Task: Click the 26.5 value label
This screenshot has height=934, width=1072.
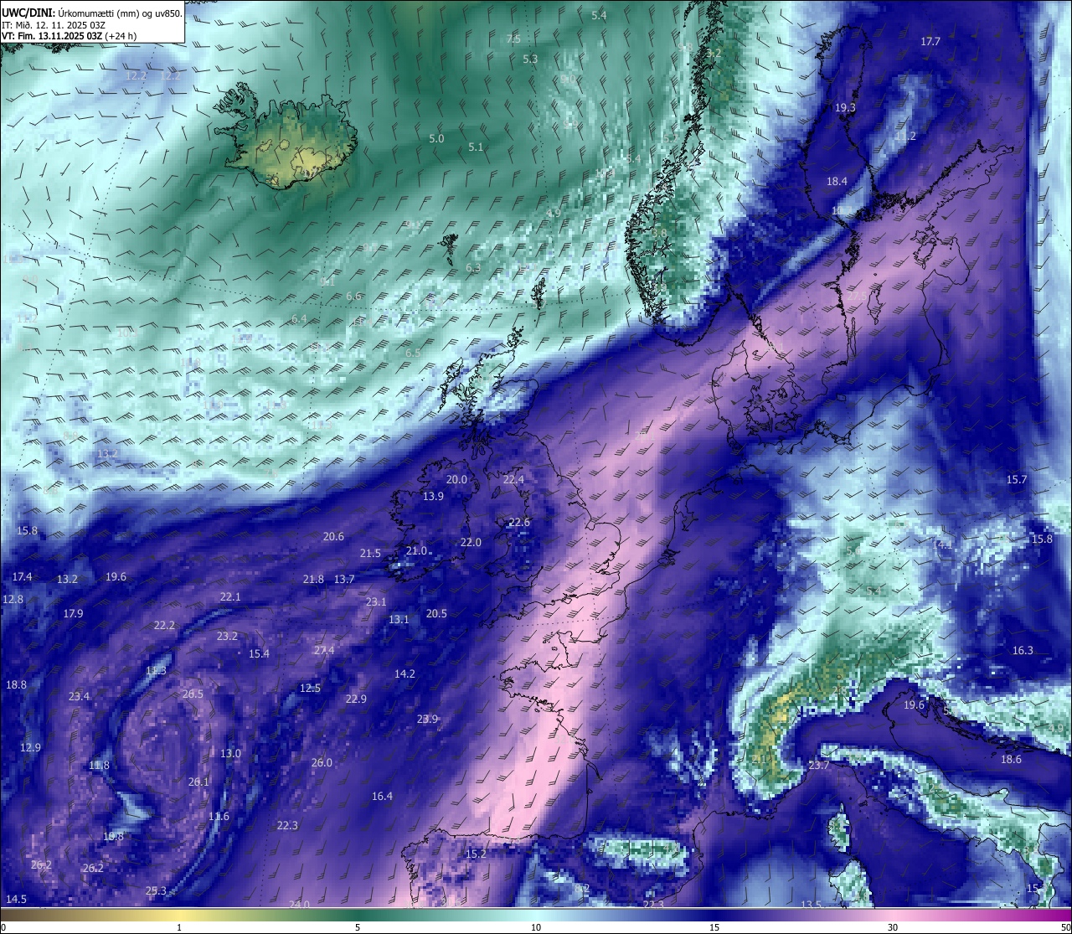Action: 193,694
